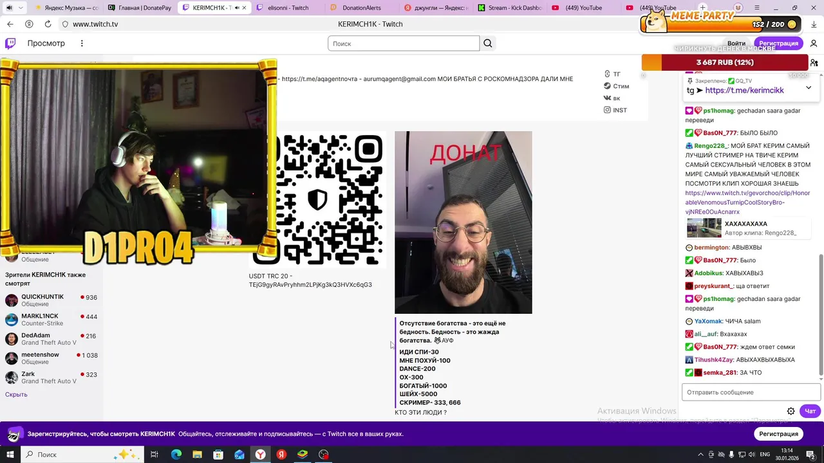
Task: Click the Twitch search magnifier button
Action: 488,43
